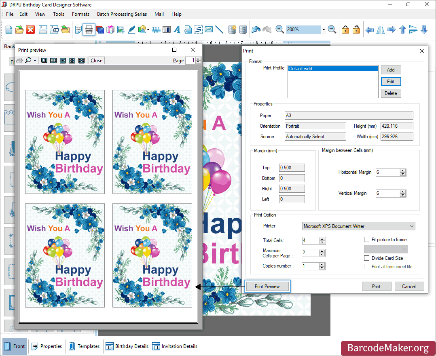Select the Front tab
Image resolution: width=436 pixels, height=356 pixels.
coord(15,346)
